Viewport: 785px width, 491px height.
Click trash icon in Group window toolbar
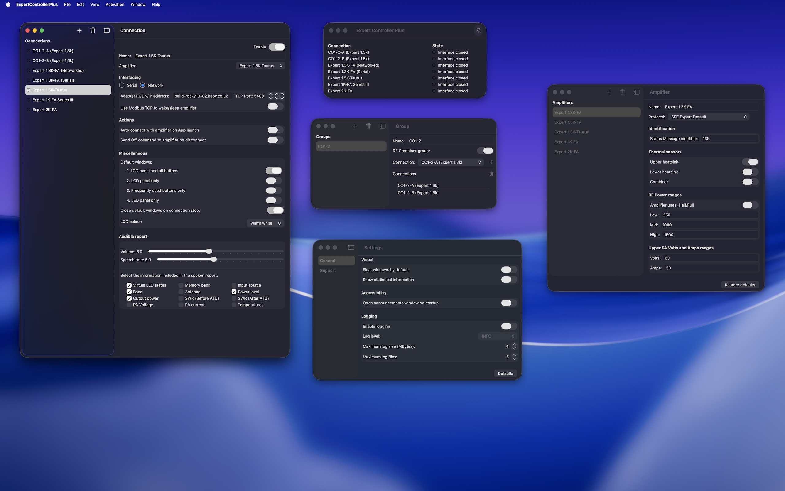[369, 126]
